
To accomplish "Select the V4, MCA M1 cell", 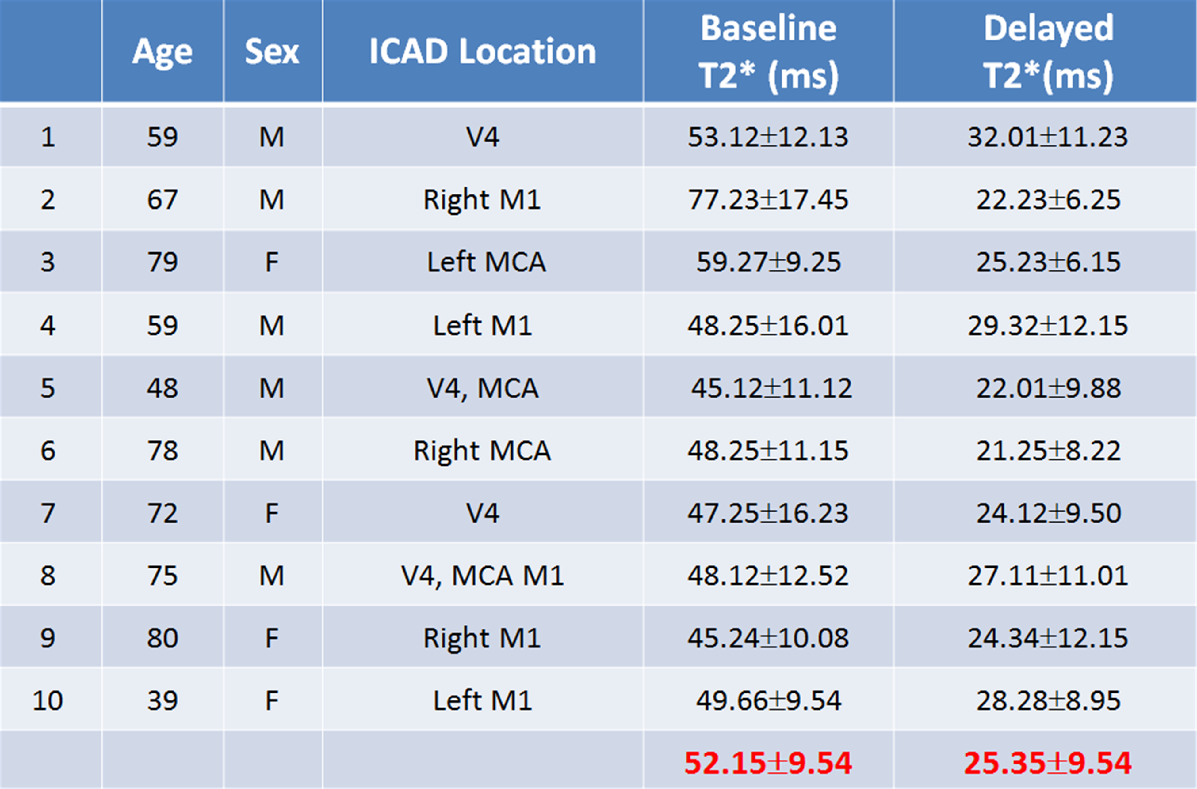I will [x=482, y=575].
